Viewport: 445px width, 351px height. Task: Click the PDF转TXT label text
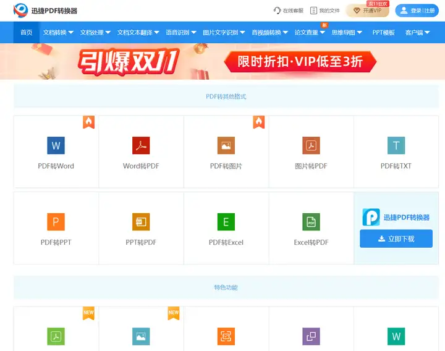(x=396, y=166)
